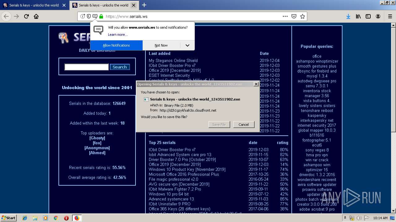Open Windows 10 Product Key [November 2019] link

coord(187,169)
